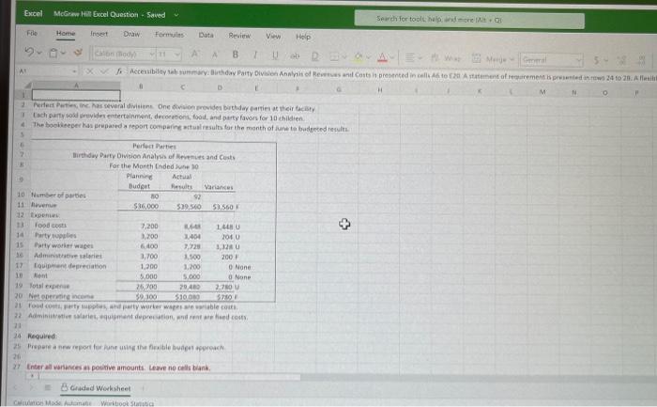Switch to the Formulas tab
This screenshot has height=407, width=657.
pos(169,35)
